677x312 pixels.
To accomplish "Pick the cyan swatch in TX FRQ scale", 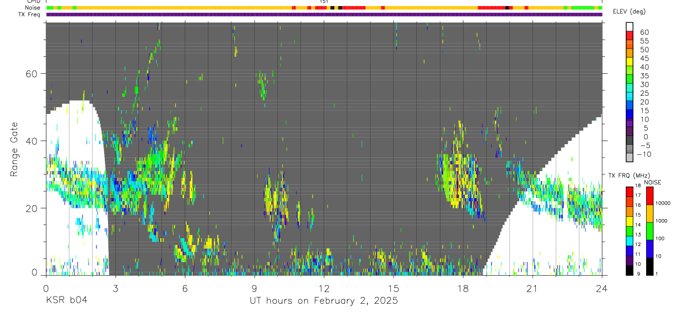I will pyautogui.click(x=630, y=241).
